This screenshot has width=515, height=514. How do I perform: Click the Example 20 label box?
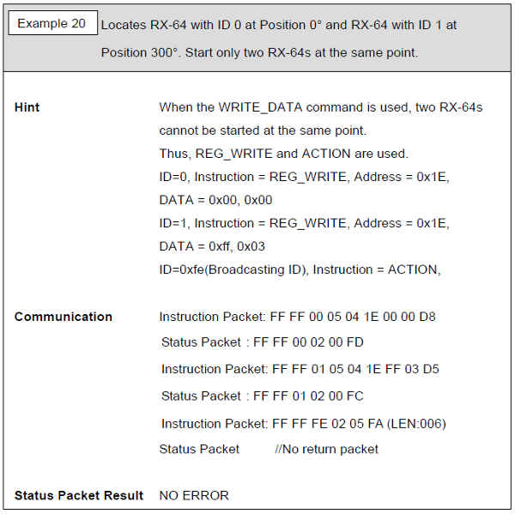[53, 23]
